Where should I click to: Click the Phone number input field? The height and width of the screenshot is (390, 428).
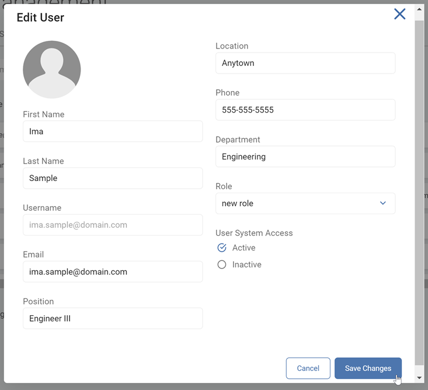[x=305, y=110]
